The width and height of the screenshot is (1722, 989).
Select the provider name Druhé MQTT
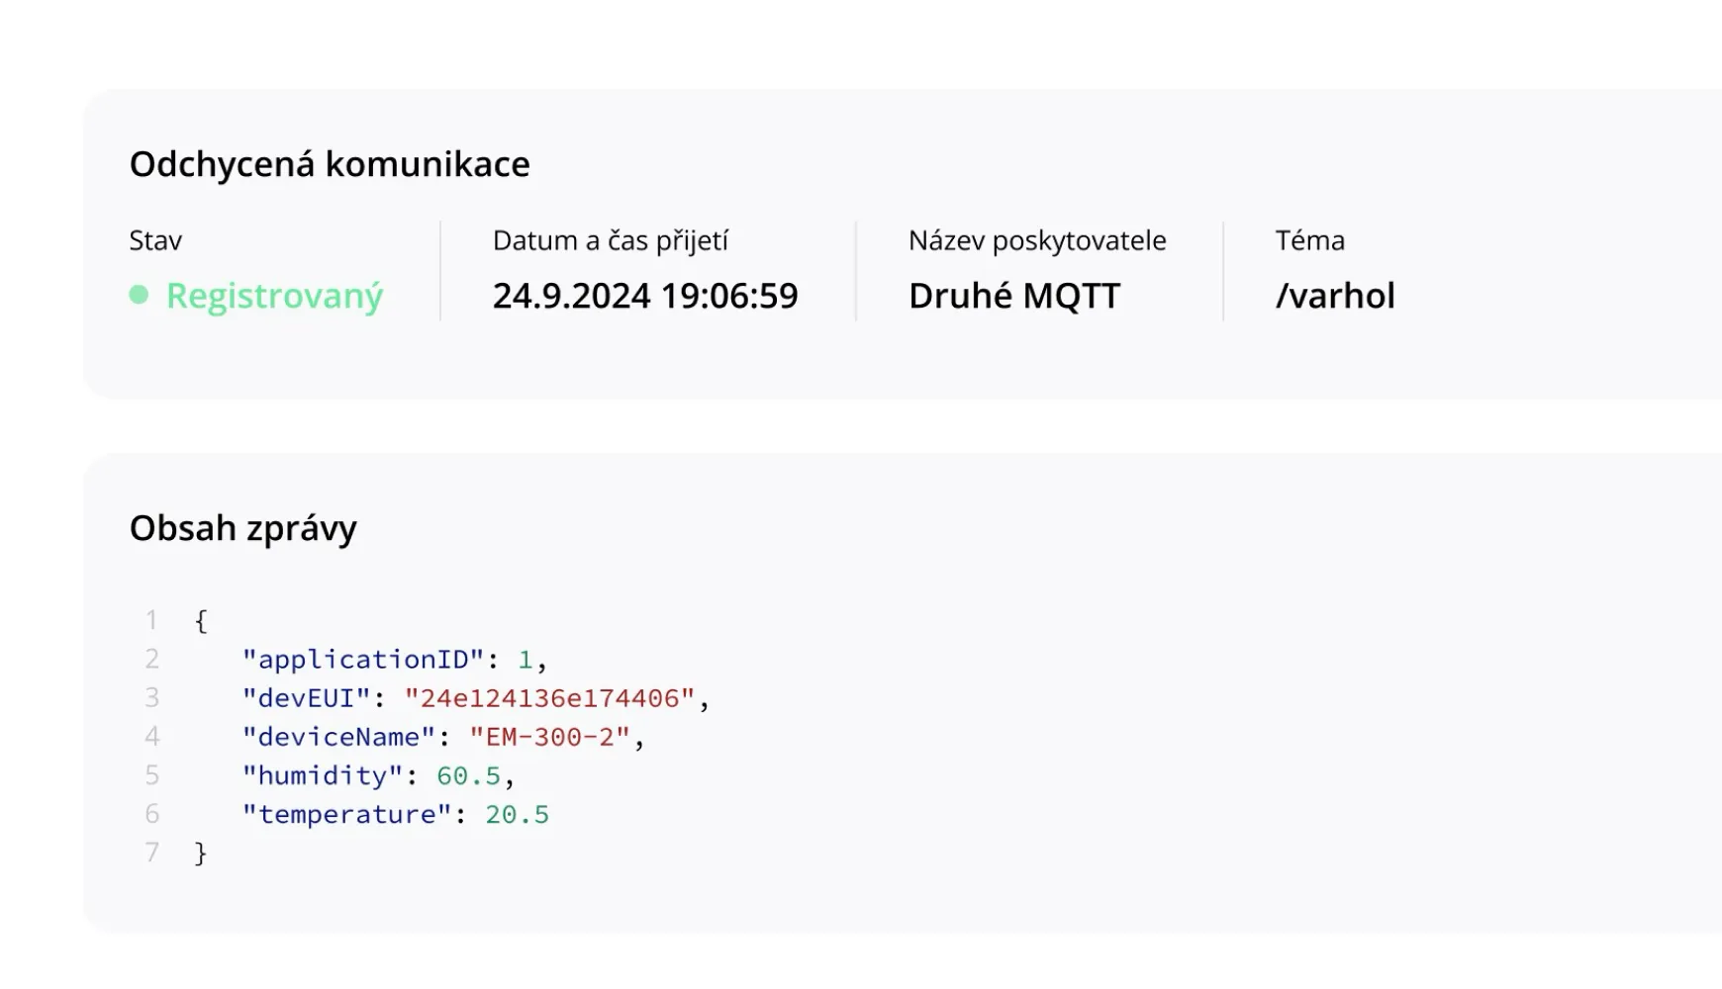click(1013, 296)
